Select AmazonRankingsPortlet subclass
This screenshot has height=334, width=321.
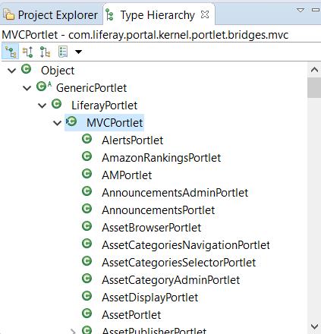(161, 158)
